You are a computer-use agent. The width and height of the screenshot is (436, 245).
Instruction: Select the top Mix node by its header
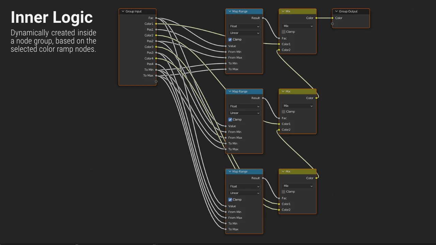point(300,11)
